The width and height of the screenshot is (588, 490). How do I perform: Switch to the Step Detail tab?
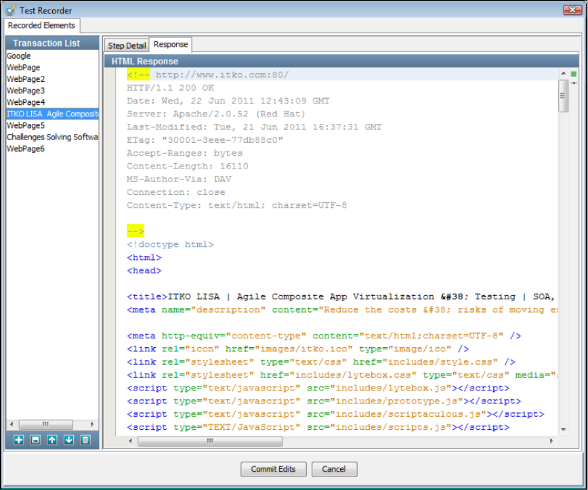pyautogui.click(x=127, y=45)
